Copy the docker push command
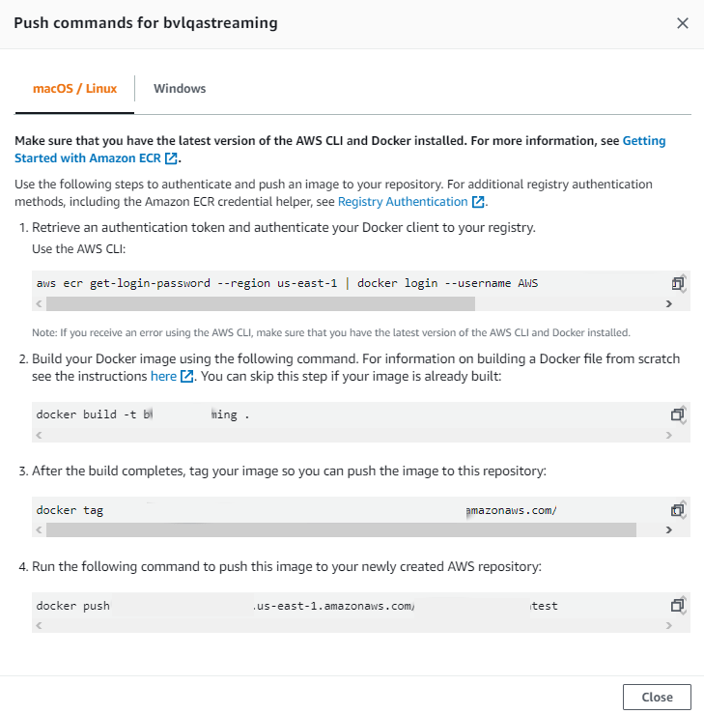The height and width of the screenshot is (714, 704). pyautogui.click(x=678, y=606)
